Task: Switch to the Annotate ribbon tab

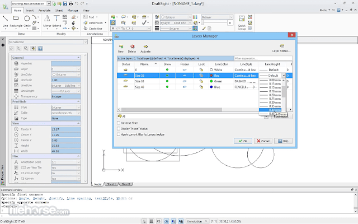Action: coord(44,11)
